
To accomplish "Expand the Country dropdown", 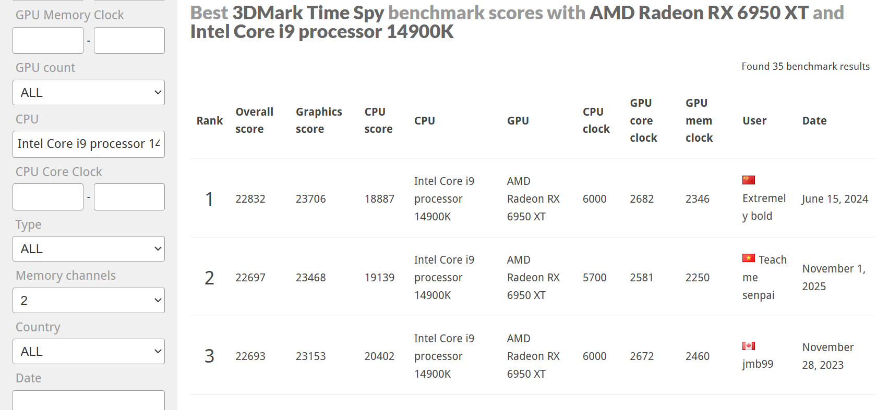I will click(x=89, y=352).
